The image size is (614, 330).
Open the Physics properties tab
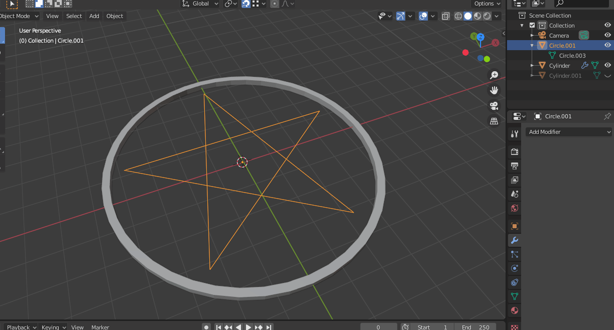514,268
